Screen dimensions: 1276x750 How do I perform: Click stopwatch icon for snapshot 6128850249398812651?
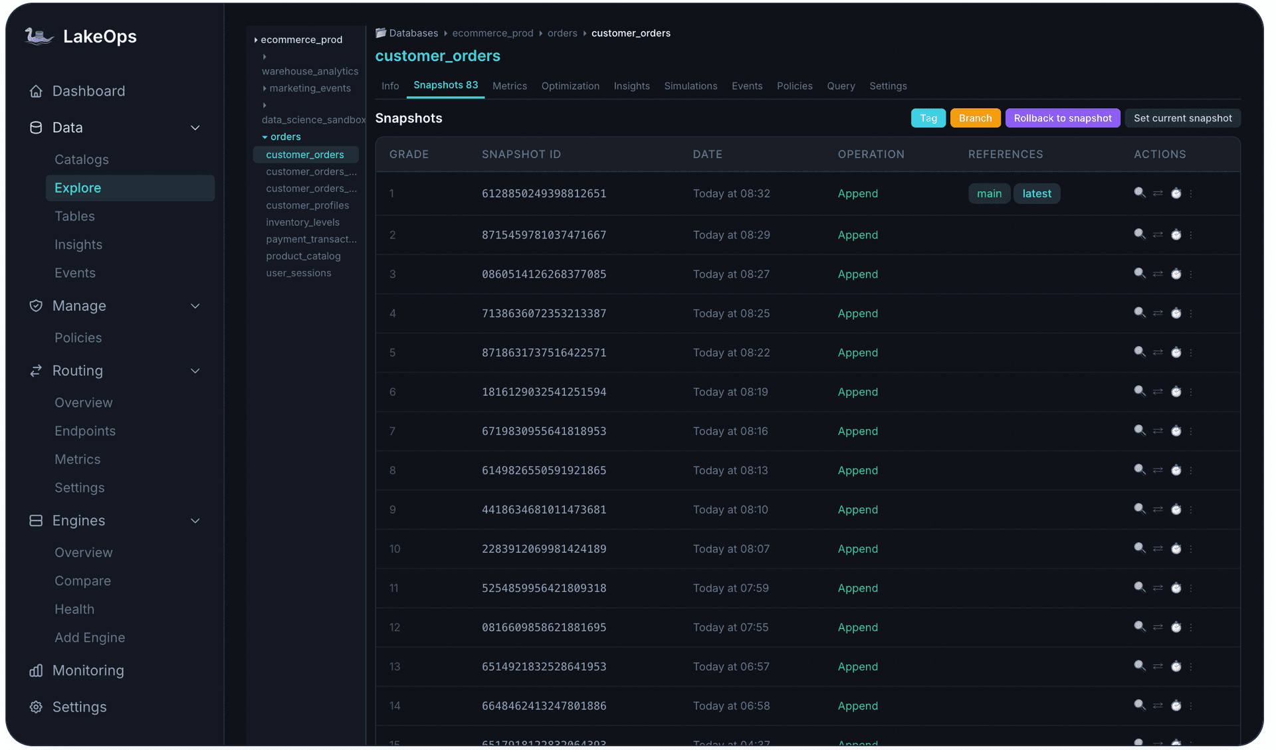click(x=1176, y=193)
